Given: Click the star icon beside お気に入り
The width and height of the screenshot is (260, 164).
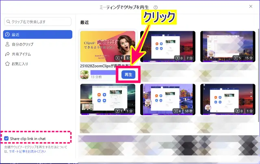Looking at the screenshot, I should click(x=7, y=64).
